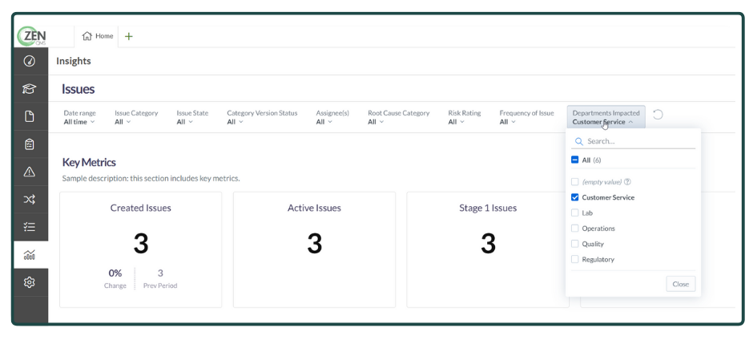This screenshot has height=340, width=753.
Task: Click the Created Issues card title
Action: [141, 208]
